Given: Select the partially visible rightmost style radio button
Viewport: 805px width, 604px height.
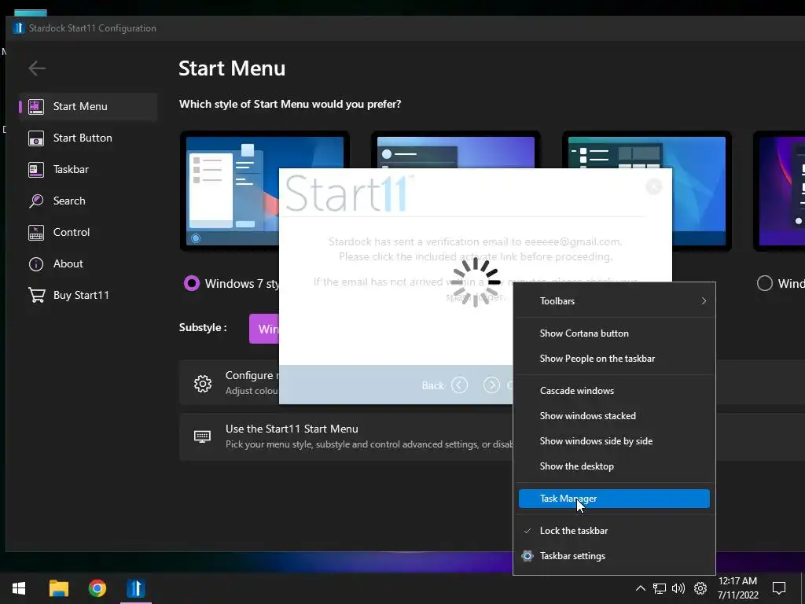Looking at the screenshot, I should (764, 283).
